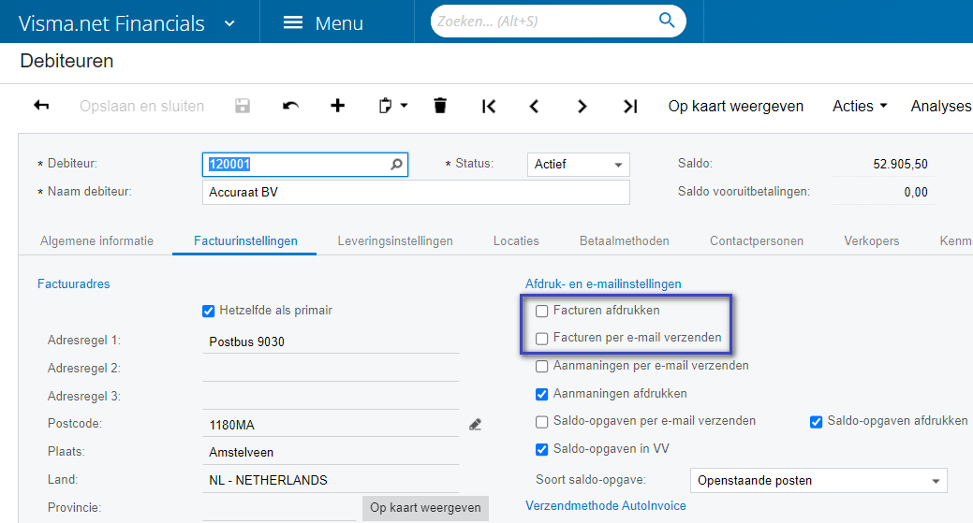Click the Saldo value 52.905,50

point(900,165)
